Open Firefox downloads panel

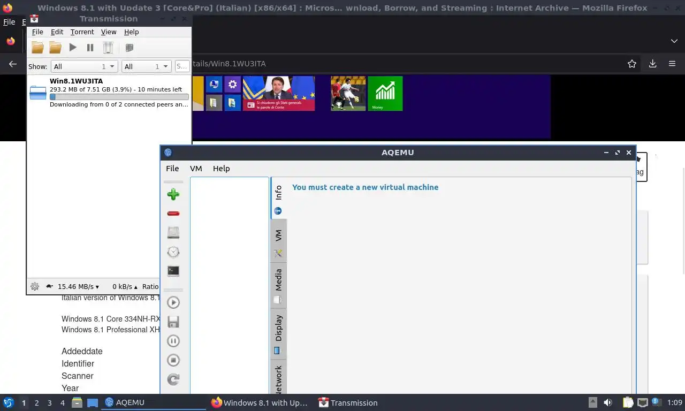(x=653, y=64)
